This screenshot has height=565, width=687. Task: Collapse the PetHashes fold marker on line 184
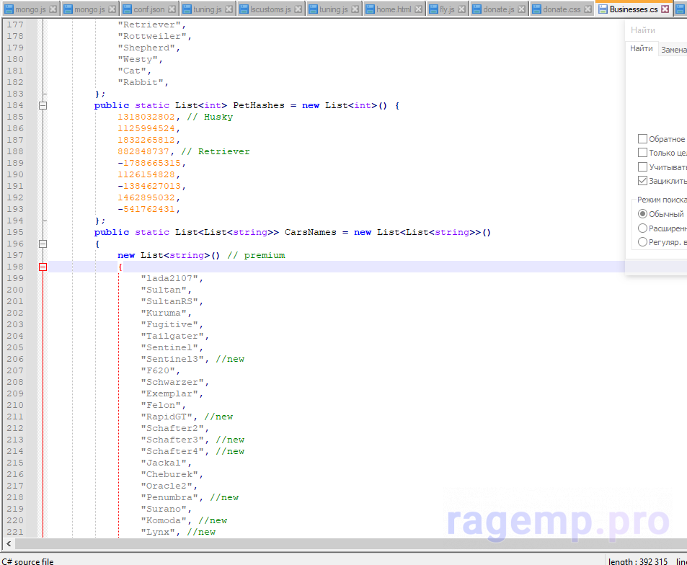(x=43, y=105)
